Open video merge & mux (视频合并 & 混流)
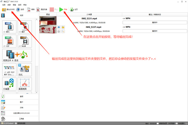Image resolution: width=188 pixels, height=125 pixels. tap(17, 55)
